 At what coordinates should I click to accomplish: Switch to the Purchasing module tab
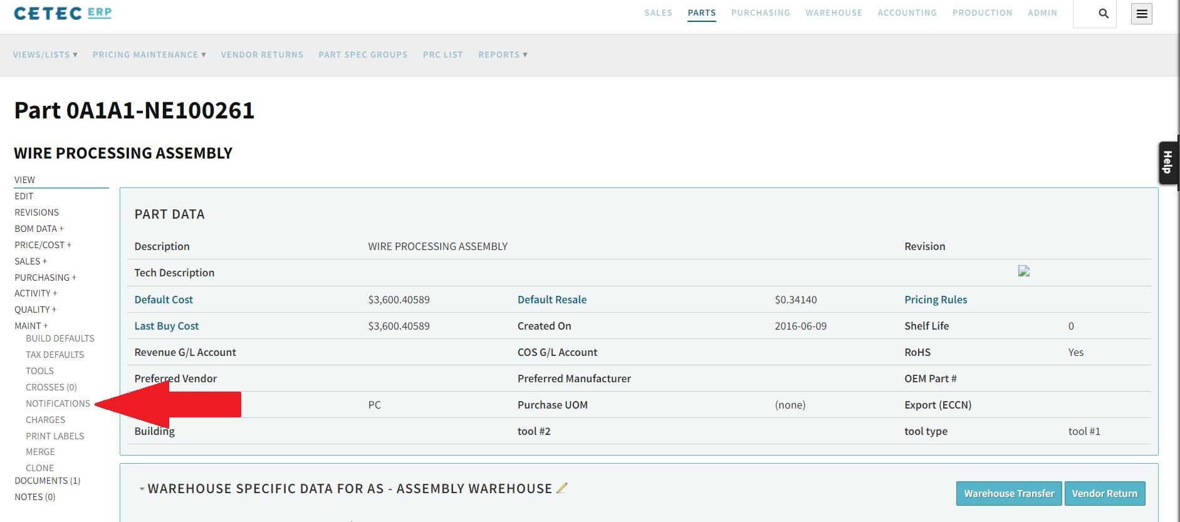(760, 13)
